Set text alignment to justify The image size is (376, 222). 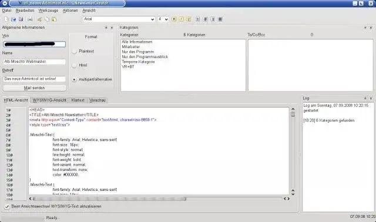coord(220,19)
